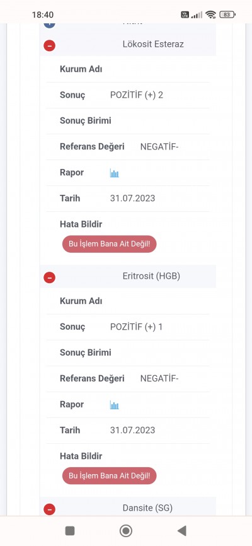Viewport: 252px width, 546px height.
Task: Tap Android recent apps square
Action: pos(70,531)
